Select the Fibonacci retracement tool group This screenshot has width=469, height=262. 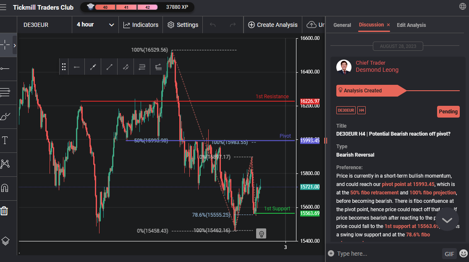[5, 92]
